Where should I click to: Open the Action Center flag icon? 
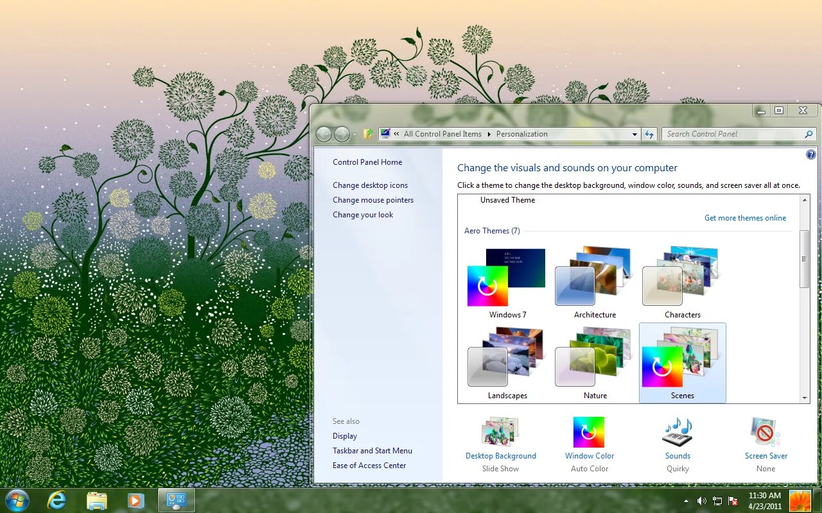coord(733,501)
